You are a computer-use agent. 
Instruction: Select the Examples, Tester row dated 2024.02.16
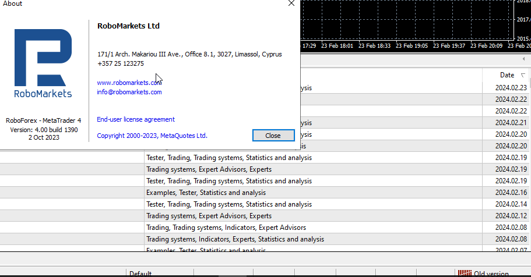(x=265, y=193)
